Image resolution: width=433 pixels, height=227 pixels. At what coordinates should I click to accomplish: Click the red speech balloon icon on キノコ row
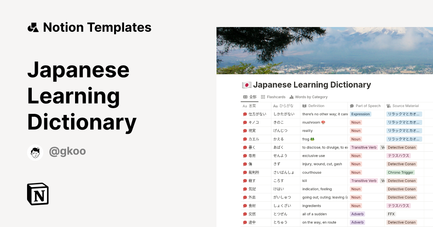245,122
